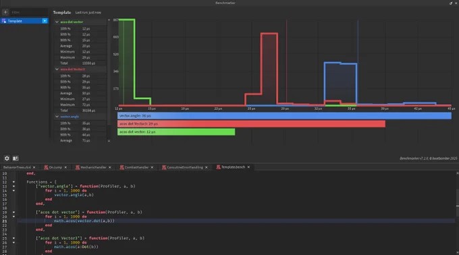Fold the for loop at line 26
This screenshot has width=459, height=255.
13,243
